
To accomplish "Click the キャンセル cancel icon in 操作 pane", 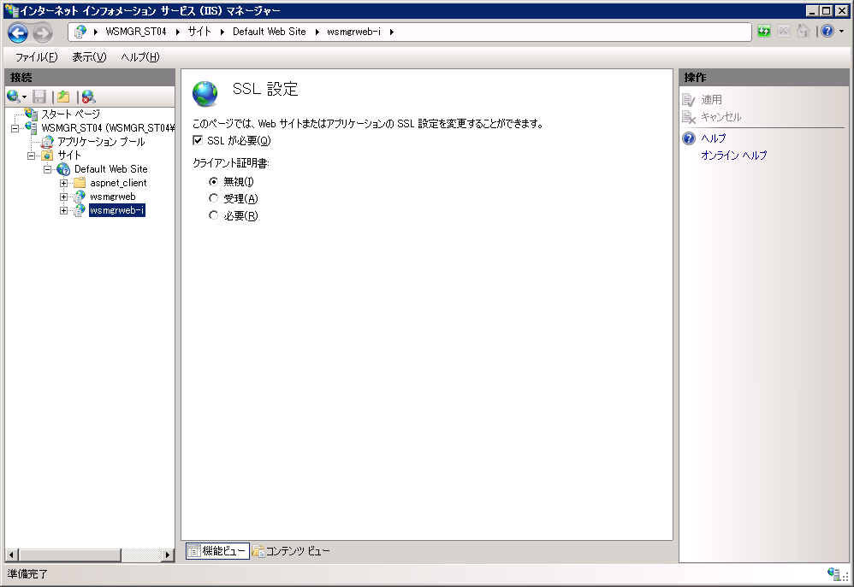I will [x=689, y=117].
